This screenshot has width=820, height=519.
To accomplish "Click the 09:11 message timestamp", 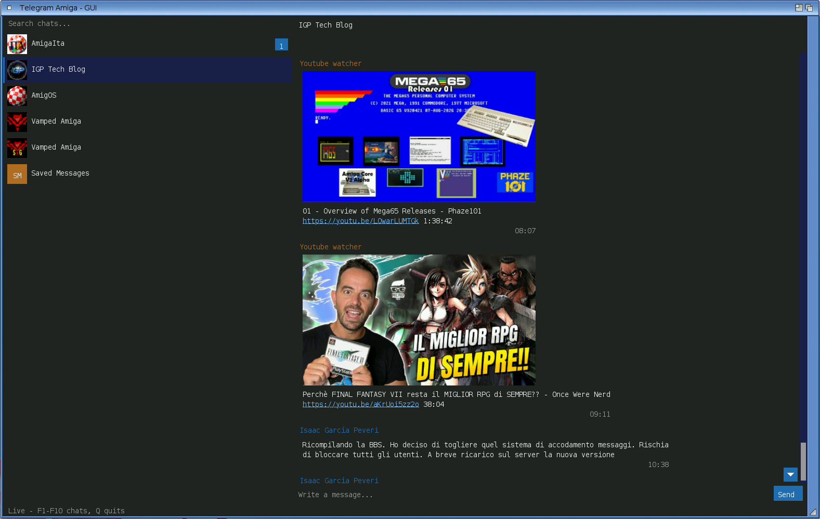I will [x=600, y=414].
